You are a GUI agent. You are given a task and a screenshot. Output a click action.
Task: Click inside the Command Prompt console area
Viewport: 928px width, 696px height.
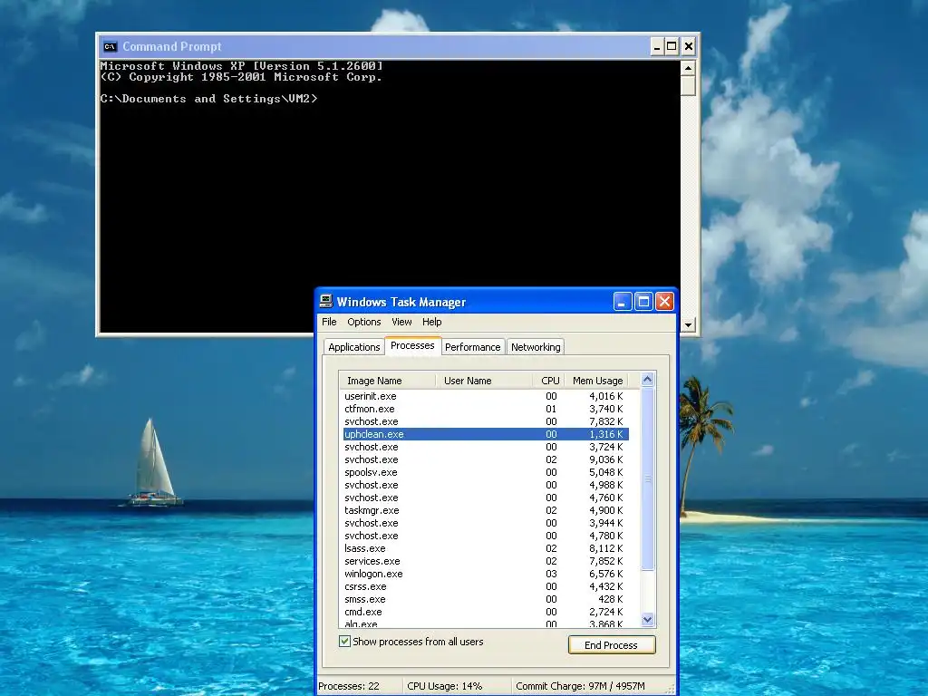(x=390, y=196)
